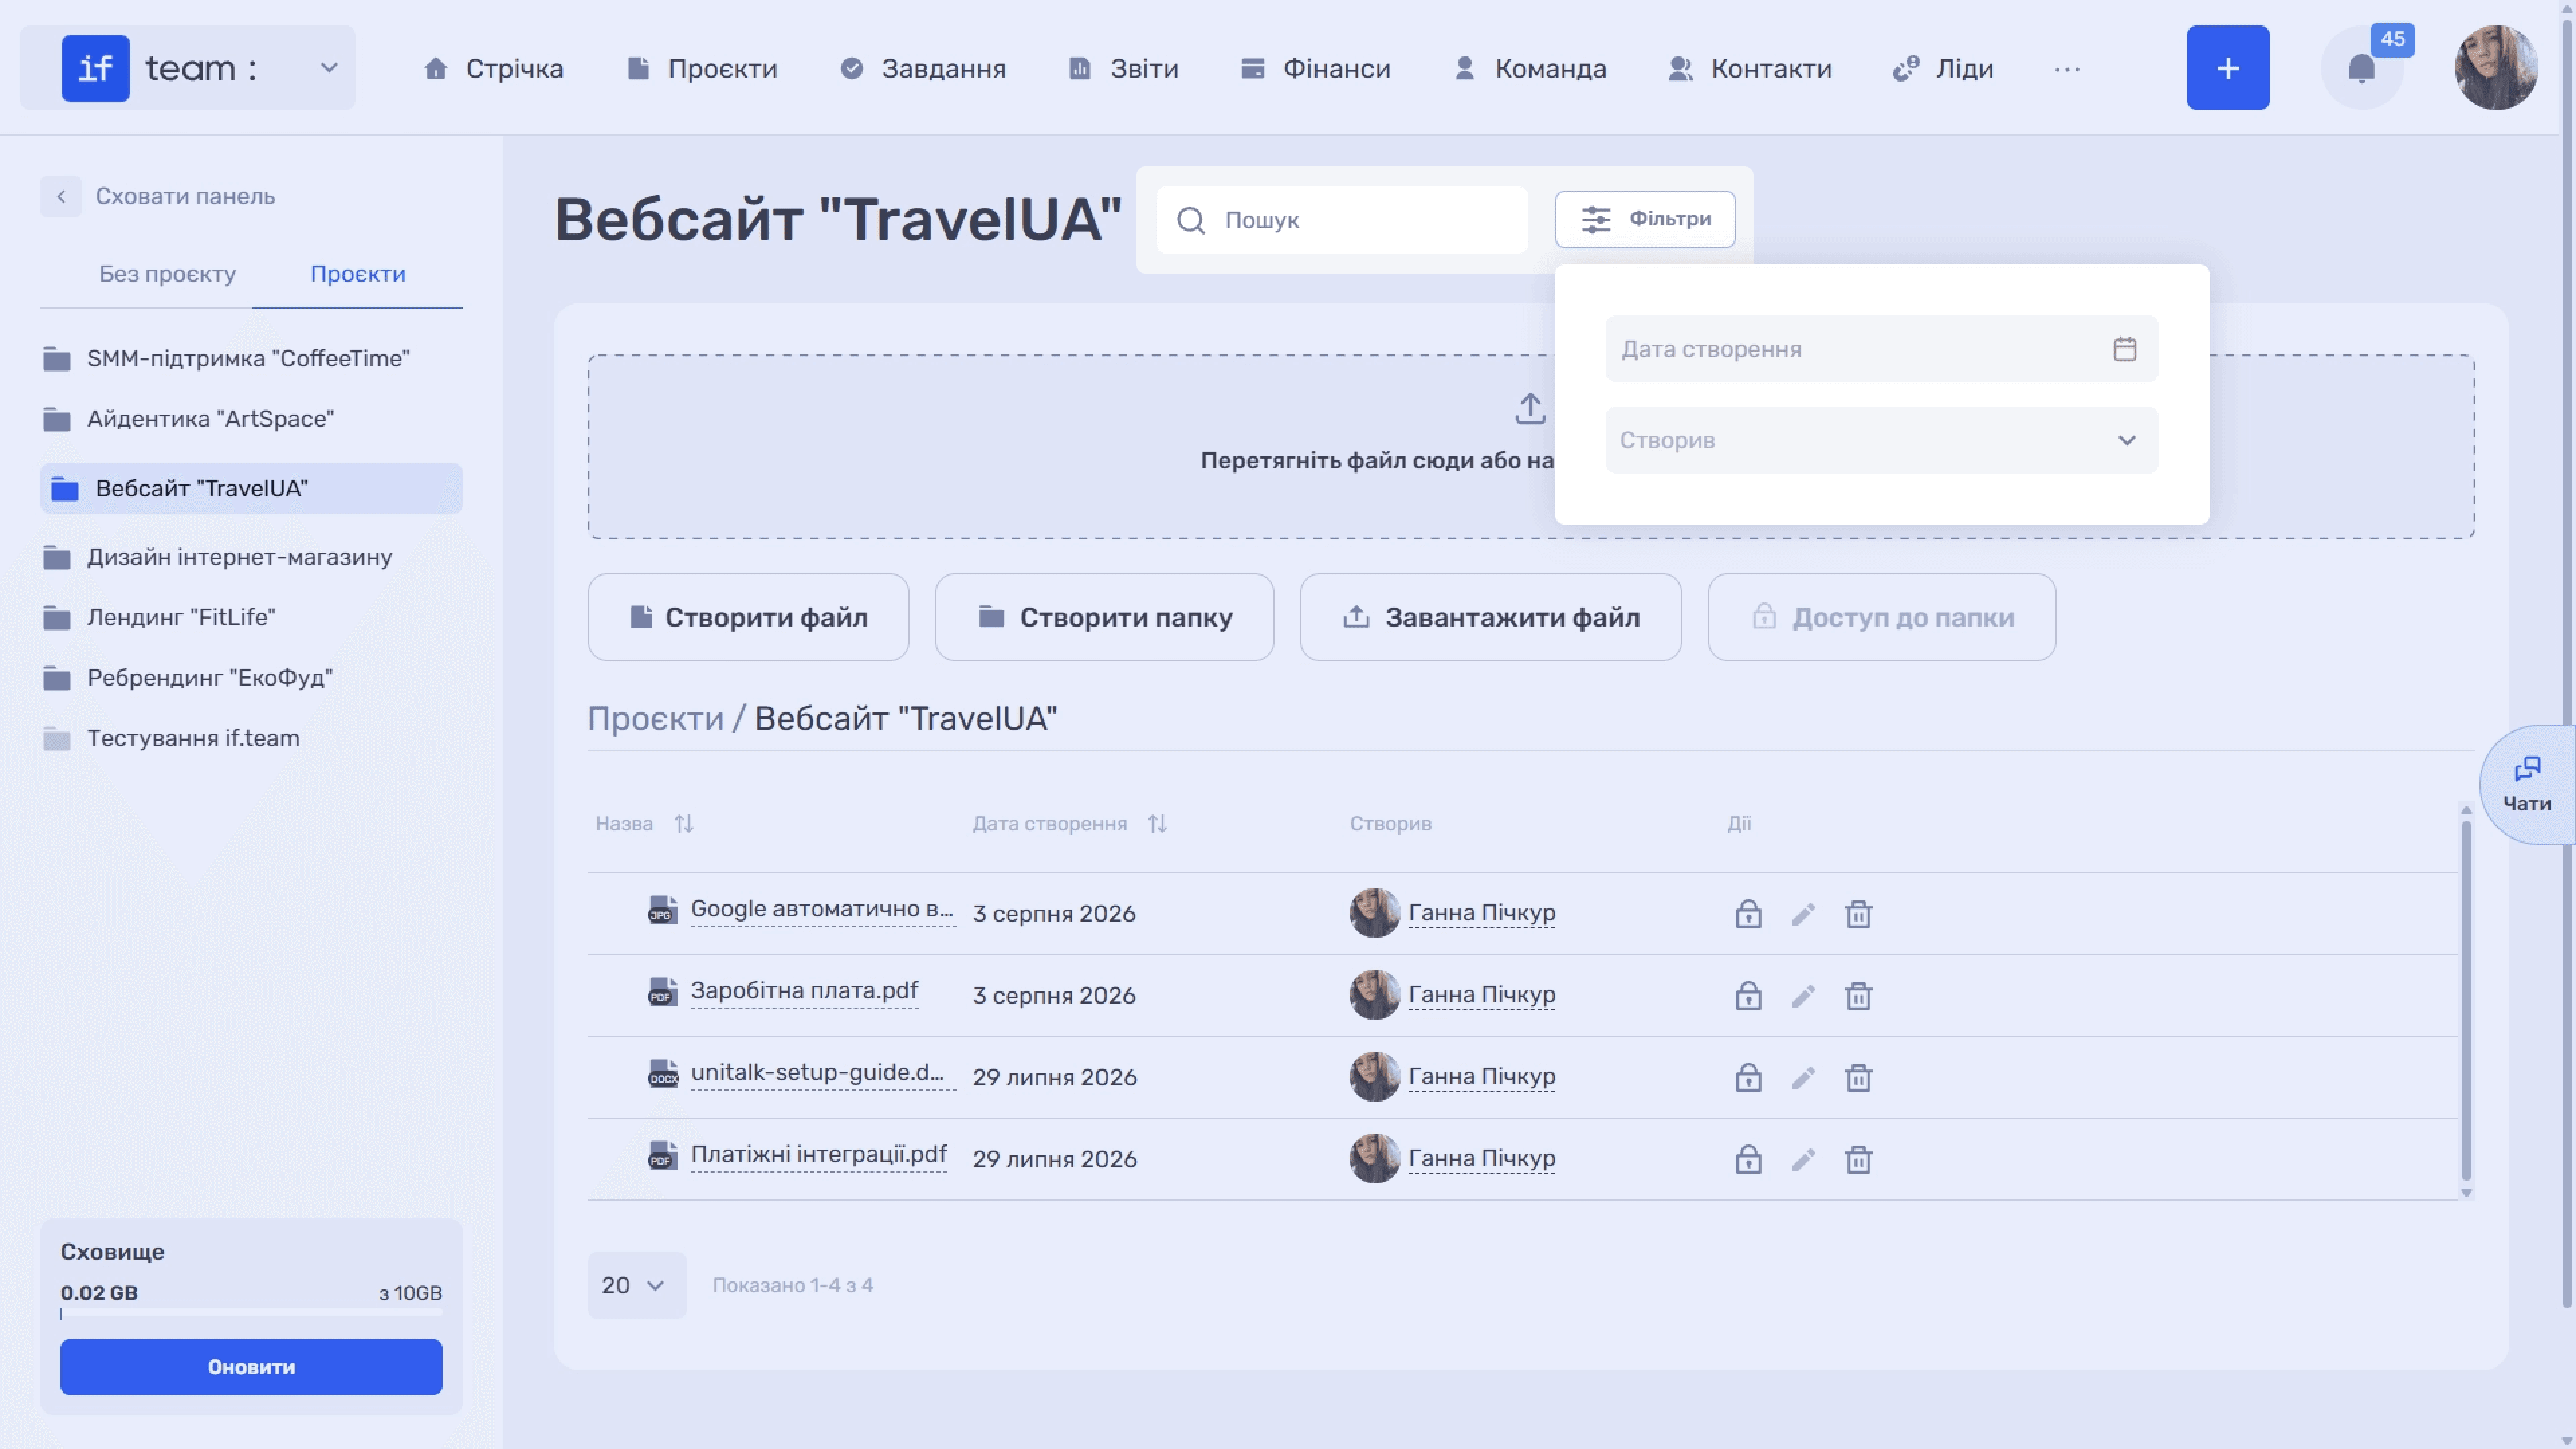Click Доступ до папки button
The image size is (2576, 1449).
tap(1881, 617)
